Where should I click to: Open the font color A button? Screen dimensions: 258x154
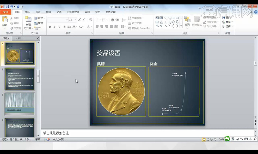[x=88, y=27]
